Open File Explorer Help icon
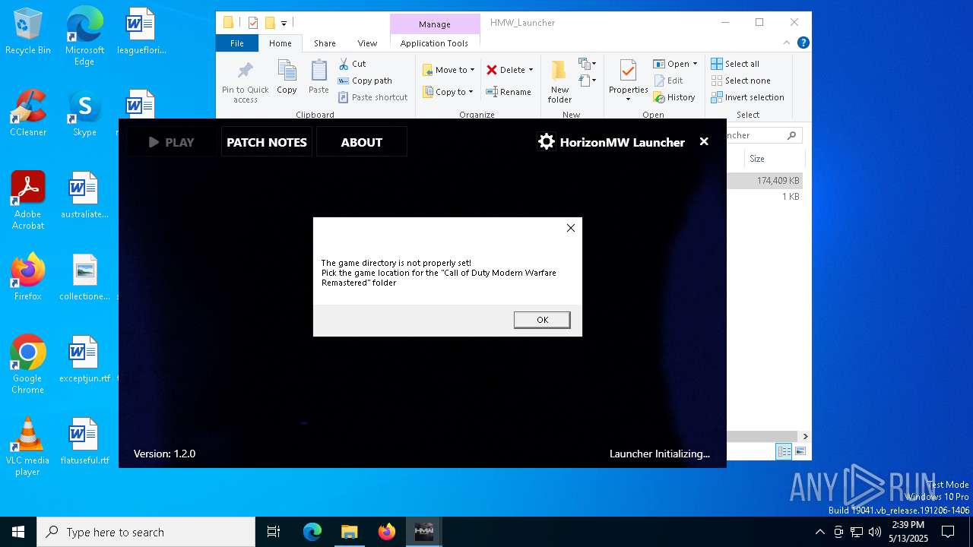Viewport: 973px width, 547px height. tap(803, 43)
